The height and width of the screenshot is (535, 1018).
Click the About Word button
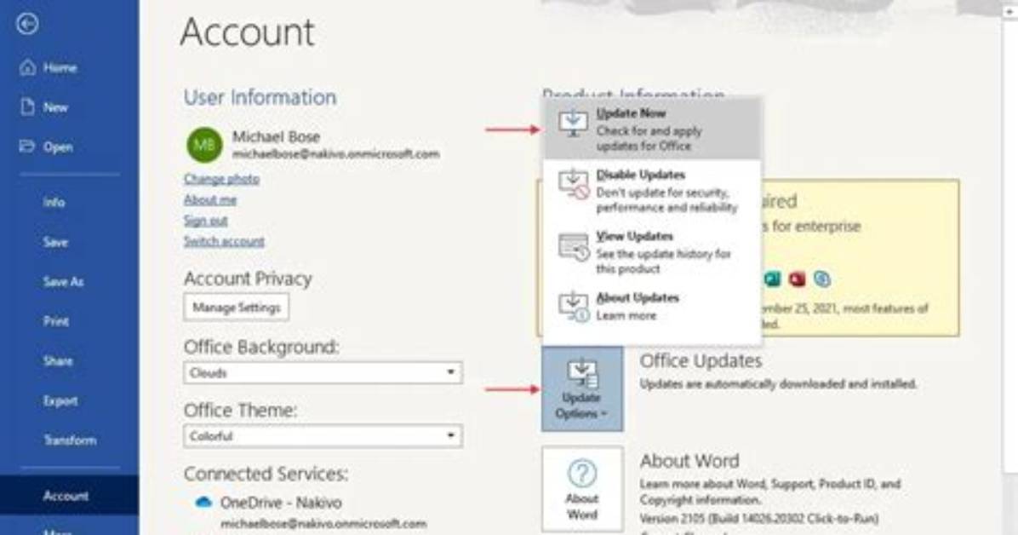[582, 489]
